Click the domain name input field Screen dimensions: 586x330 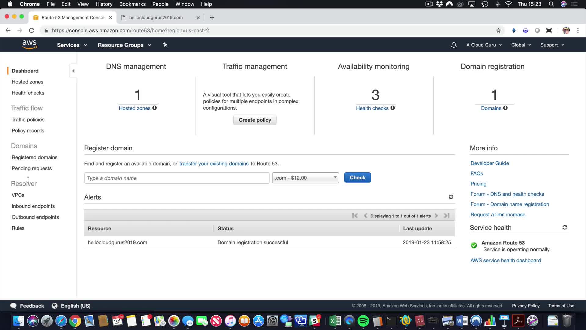pos(176,178)
